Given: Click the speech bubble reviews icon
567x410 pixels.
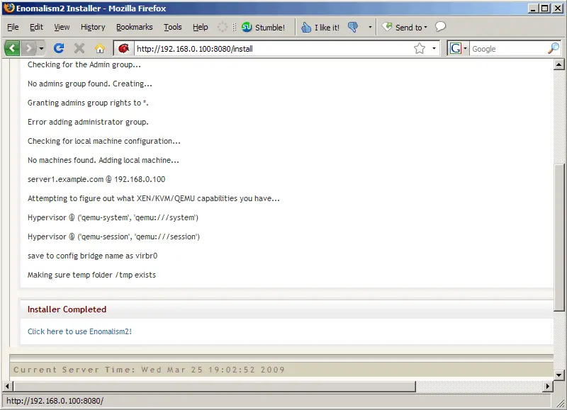Looking at the screenshot, I should tap(440, 27).
